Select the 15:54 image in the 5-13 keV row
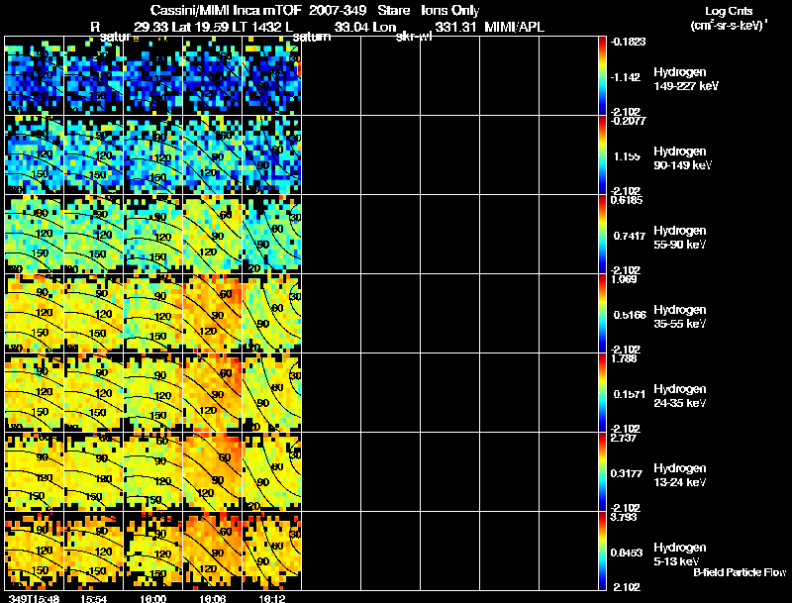The image size is (792, 603). tap(94, 552)
